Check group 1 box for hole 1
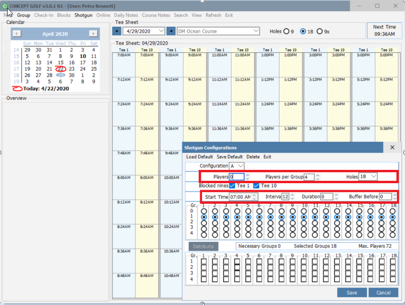Image resolution: width=405 pixels, height=305 pixels. pyautogui.click(x=204, y=261)
